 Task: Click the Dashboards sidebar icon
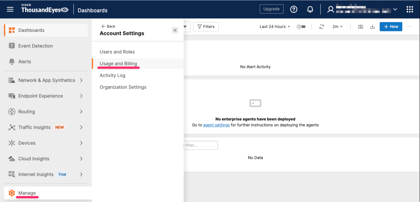[12, 30]
